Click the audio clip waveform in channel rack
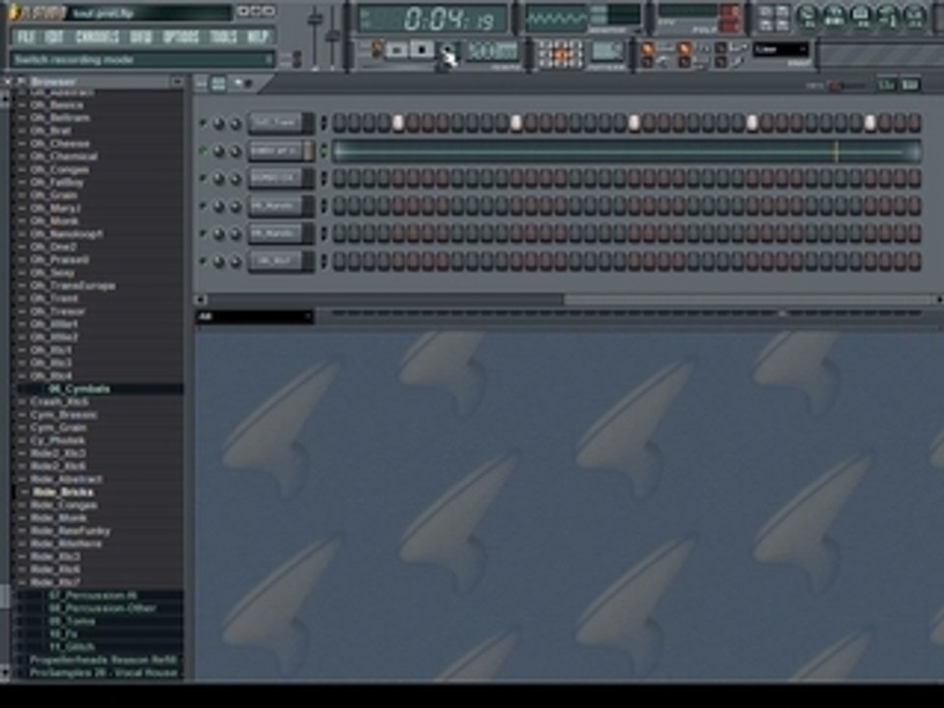 coord(626,151)
